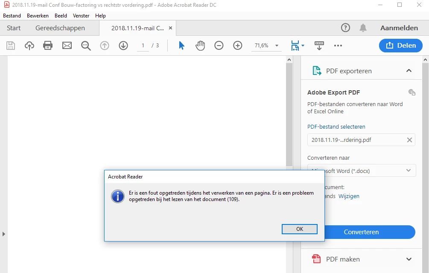This screenshot has width=429, height=273.
Task: Open the fit page options arrow
Action: [303, 46]
